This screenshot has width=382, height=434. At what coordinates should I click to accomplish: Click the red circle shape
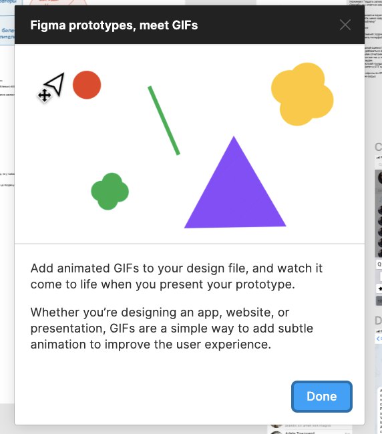[x=87, y=85]
